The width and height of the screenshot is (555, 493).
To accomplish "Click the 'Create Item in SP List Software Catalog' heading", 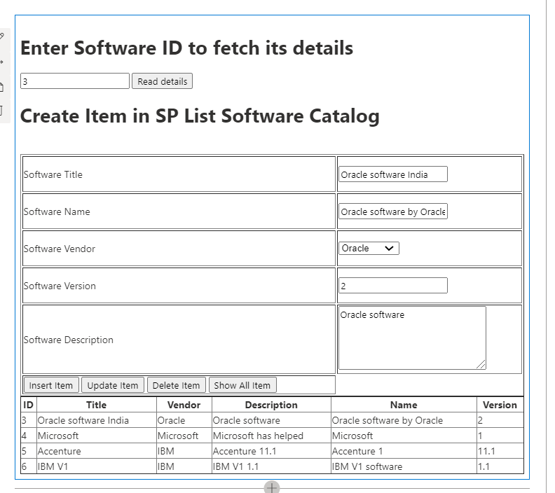I will pos(200,116).
